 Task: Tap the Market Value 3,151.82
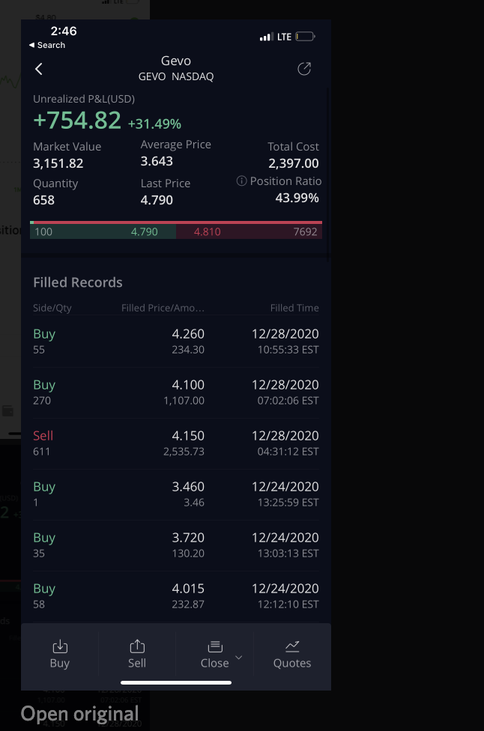(58, 163)
